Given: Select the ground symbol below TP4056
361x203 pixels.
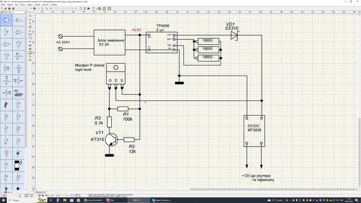Looking at the screenshot, I should 179,83.
